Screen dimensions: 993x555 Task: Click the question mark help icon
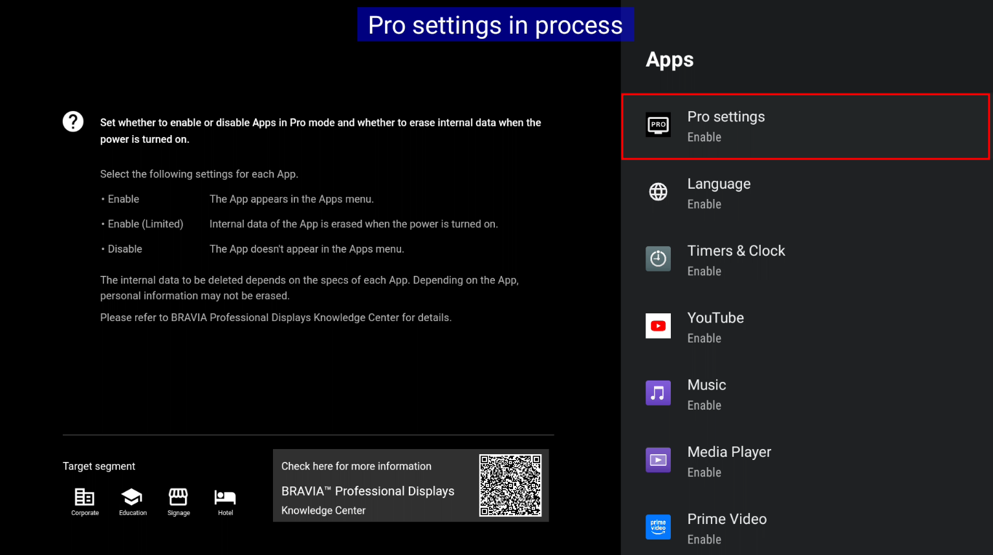click(73, 121)
